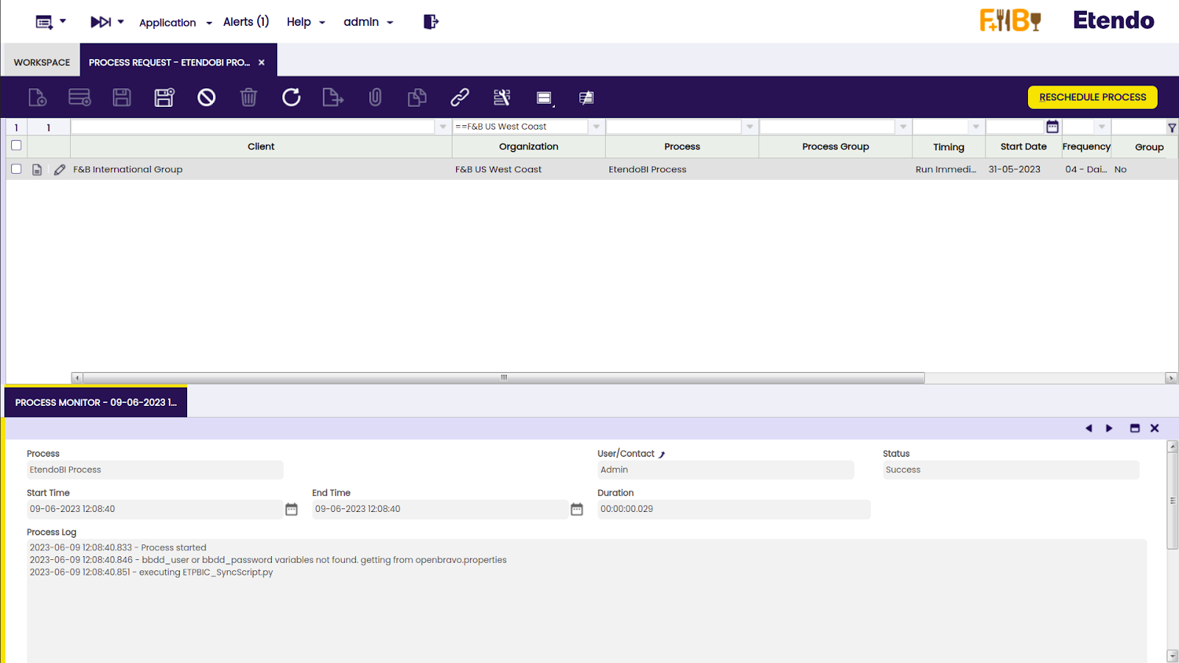Expand the Process filter dropdown
Viewport: 1179px width, 663px height.
click(749, 127)
